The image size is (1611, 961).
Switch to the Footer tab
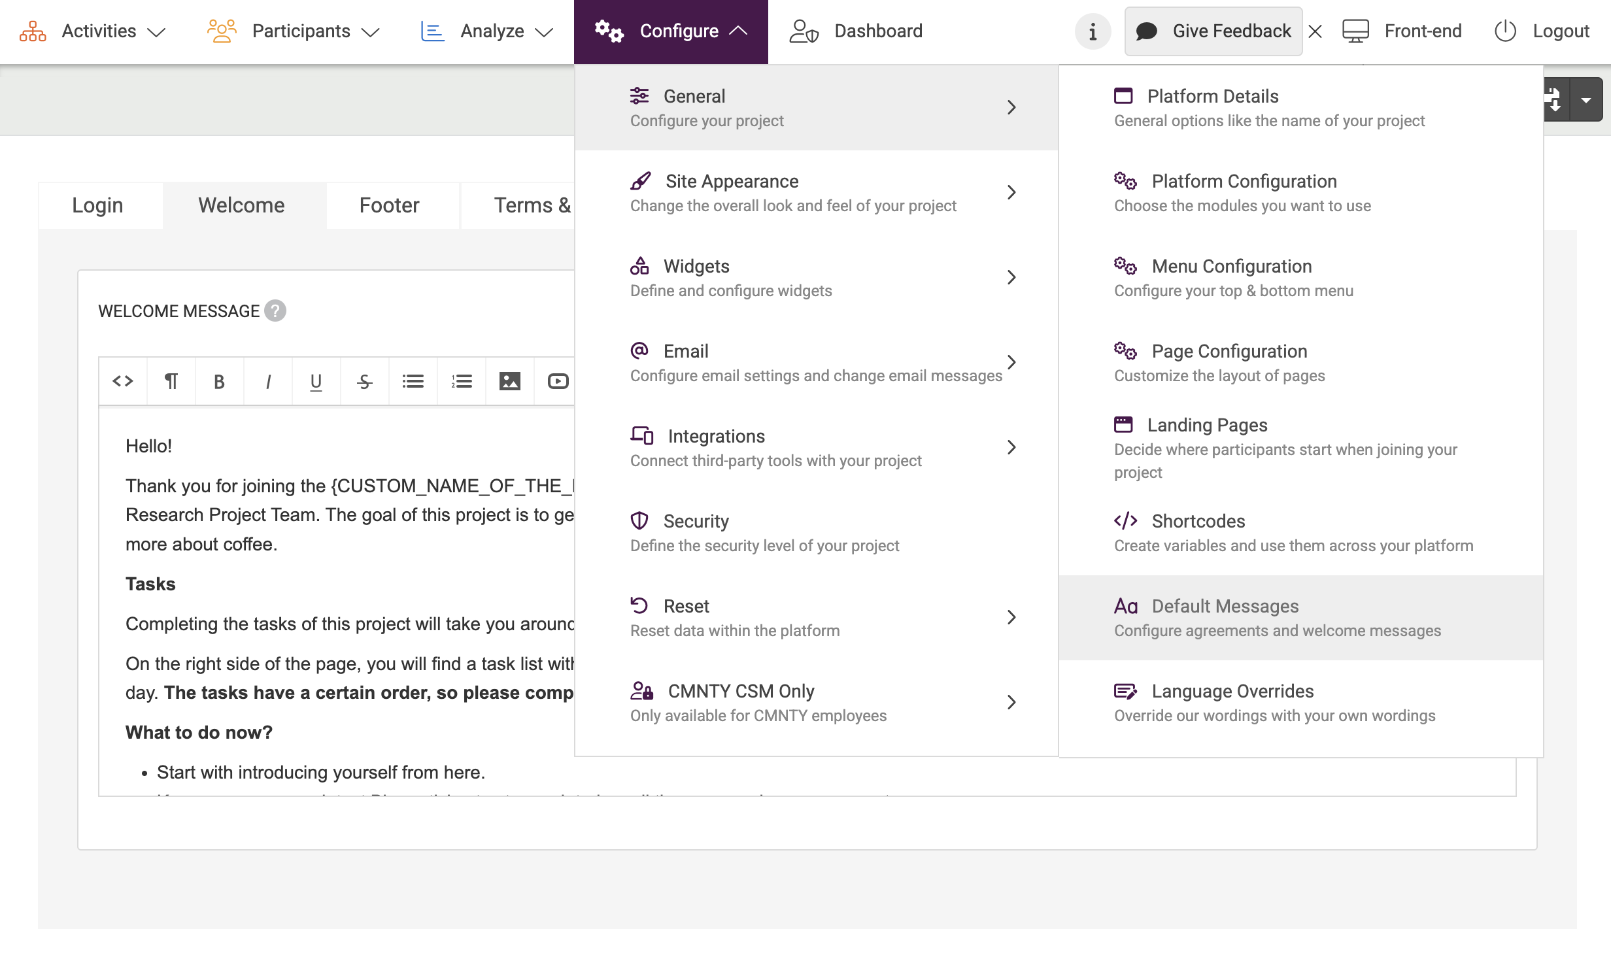389,205
